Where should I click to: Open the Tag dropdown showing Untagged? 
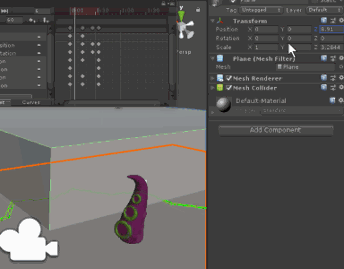[260, 10]
